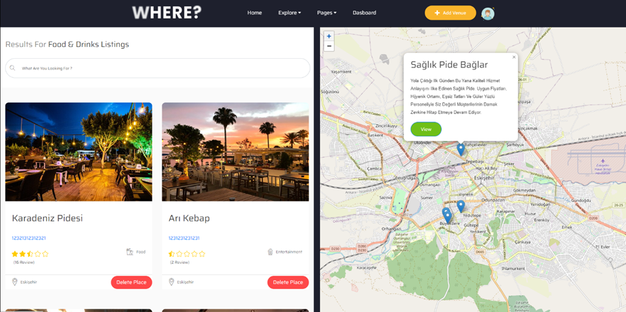
Task: Go to Home in the navbar
Action: pos(254,13)
